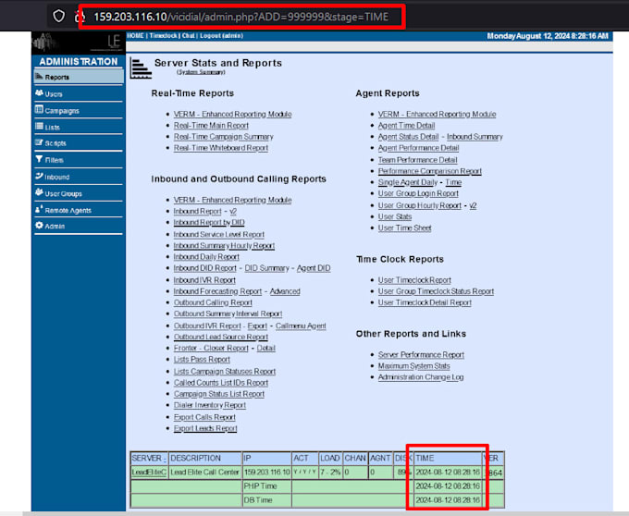
Task: Click the Reports sidebar icon
Action: pyautogui.click(x=39, y=76)
